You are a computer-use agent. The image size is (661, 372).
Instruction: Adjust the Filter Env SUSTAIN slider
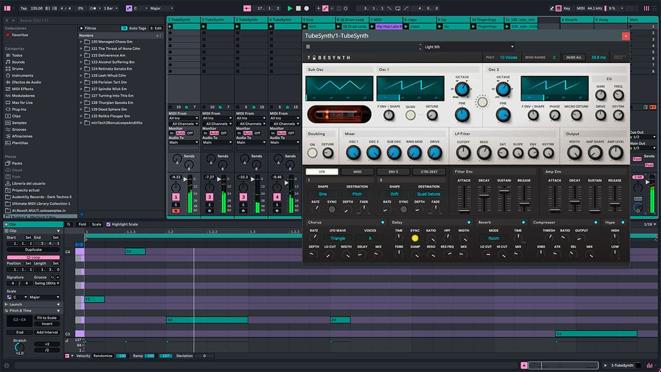(504, 198)
